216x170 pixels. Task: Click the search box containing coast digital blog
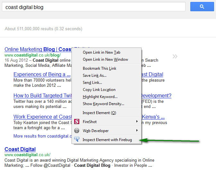[93, 7]
